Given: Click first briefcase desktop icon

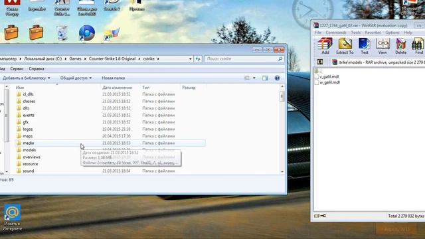Looking at the screenshot, I should (x=11, y=33).
